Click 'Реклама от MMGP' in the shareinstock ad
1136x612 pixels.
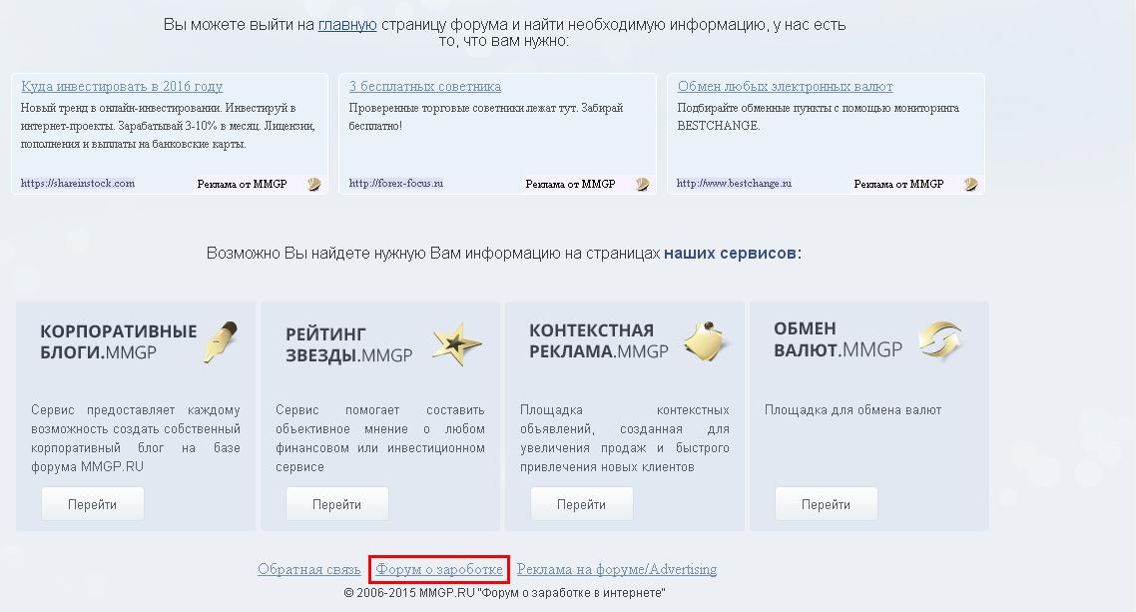click(x=242, y=184)
